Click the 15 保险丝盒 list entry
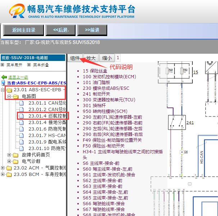 (x=95, y=71)
